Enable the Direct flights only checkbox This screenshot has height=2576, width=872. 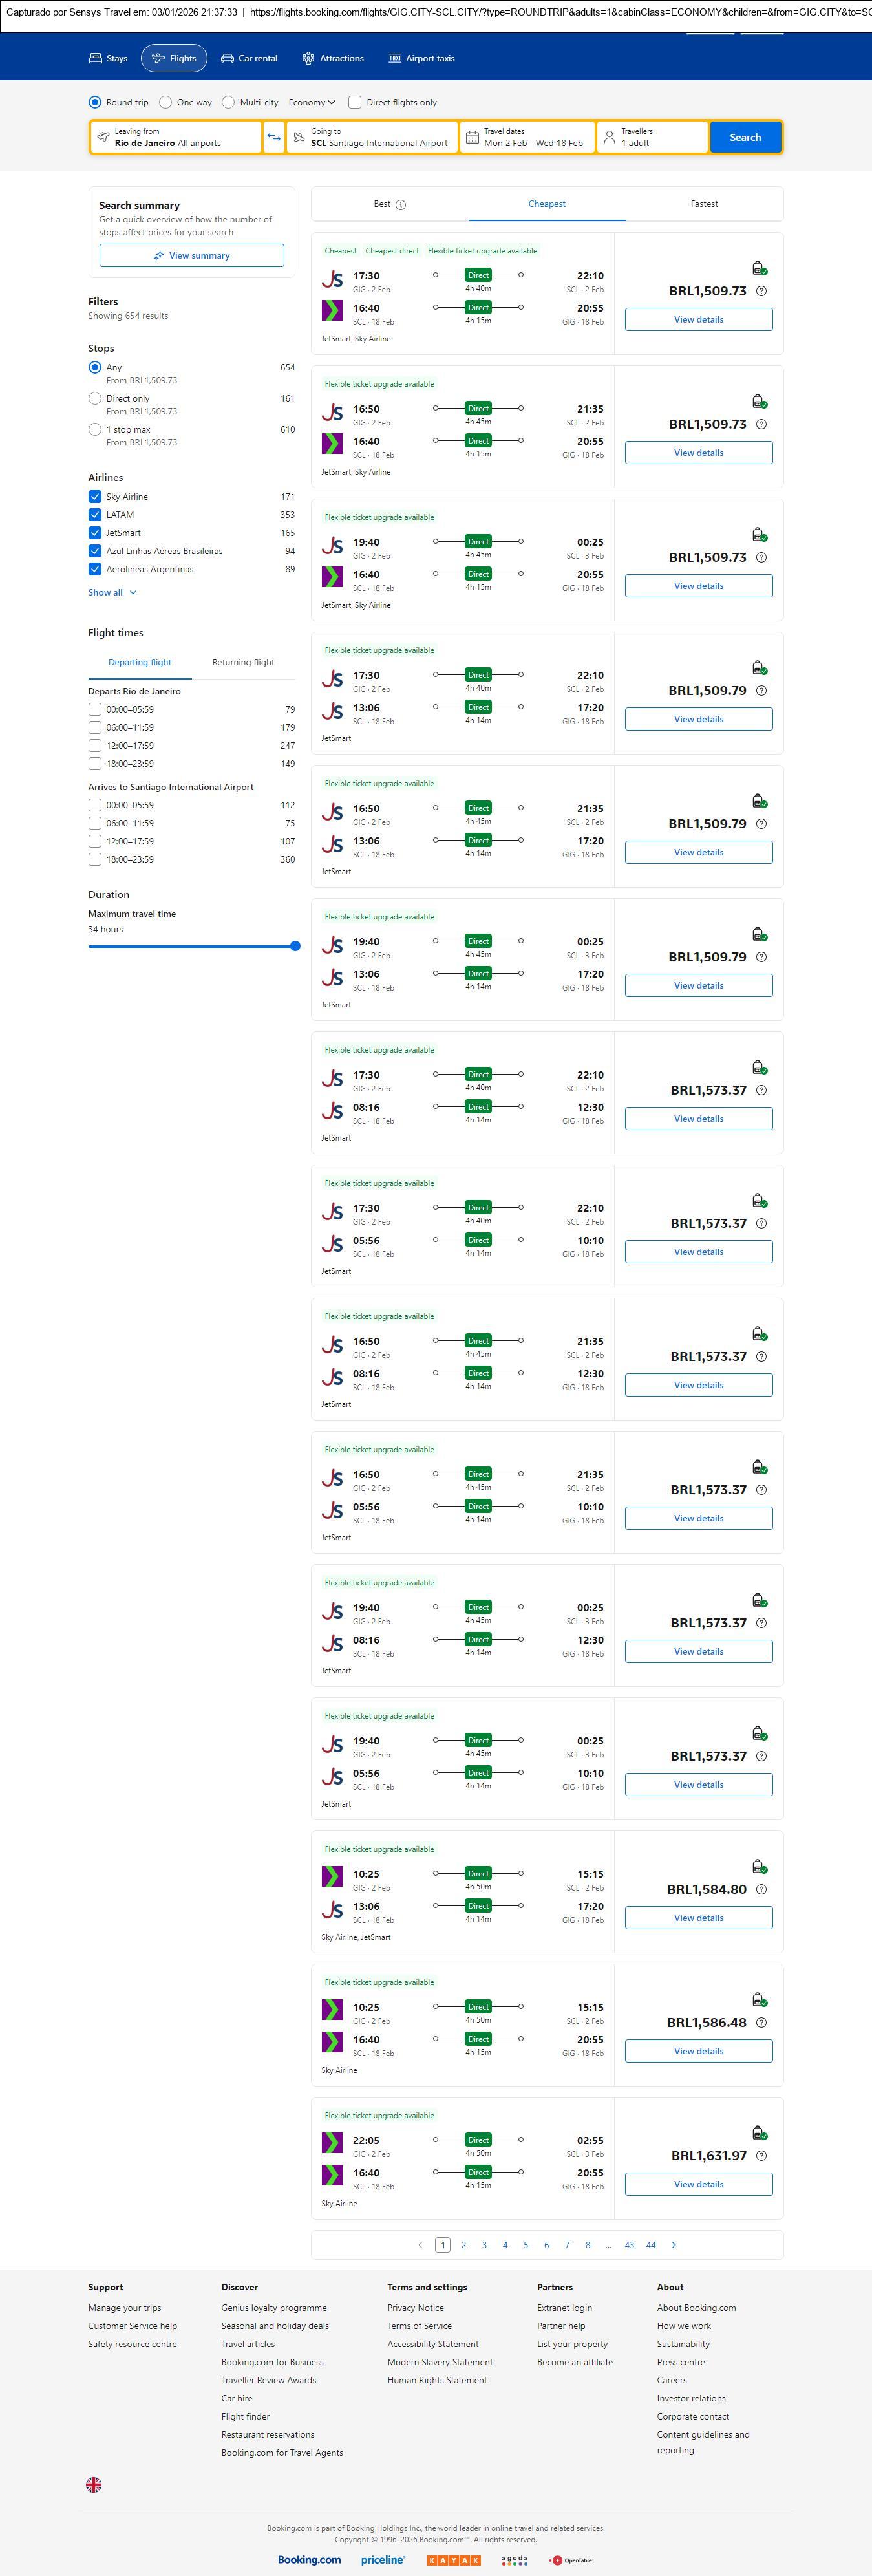click(x=355, y=102)
